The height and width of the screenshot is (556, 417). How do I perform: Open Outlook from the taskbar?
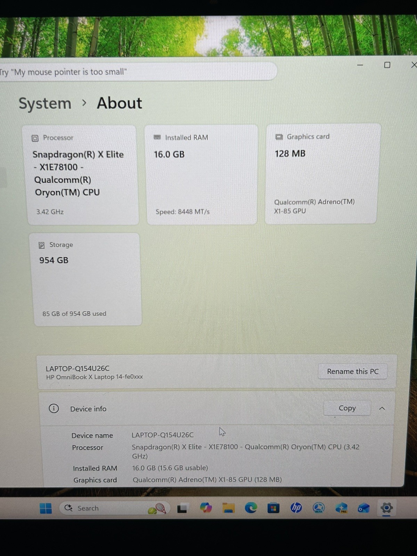coord(364,508)
